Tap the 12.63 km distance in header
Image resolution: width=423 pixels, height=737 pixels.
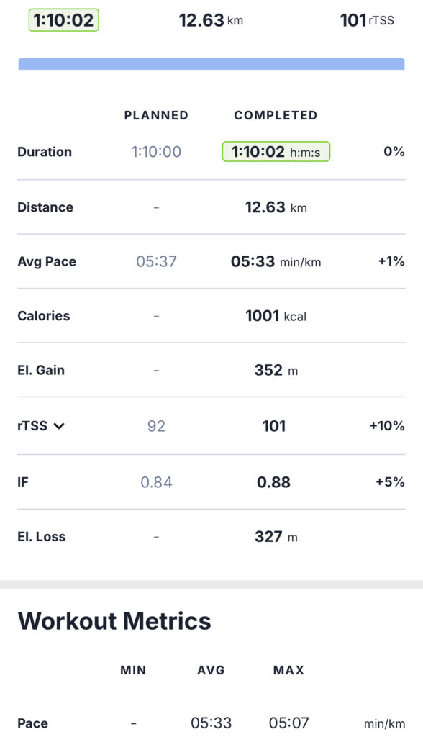tap(211, 20)
